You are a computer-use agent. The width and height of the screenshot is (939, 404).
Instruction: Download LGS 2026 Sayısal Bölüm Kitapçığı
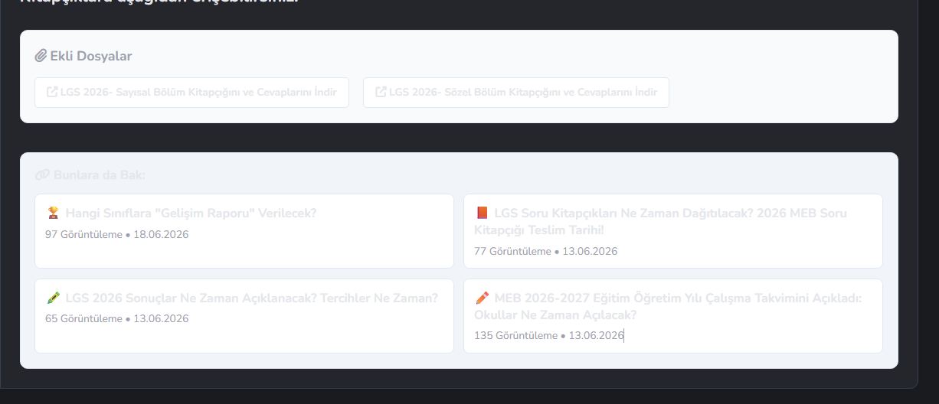[x=191, y=92]
